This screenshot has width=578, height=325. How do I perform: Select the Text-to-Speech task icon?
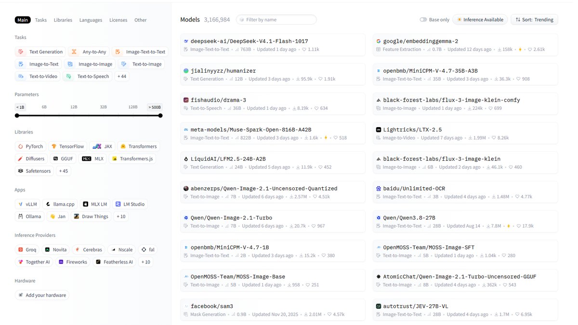tap(69, 76)
